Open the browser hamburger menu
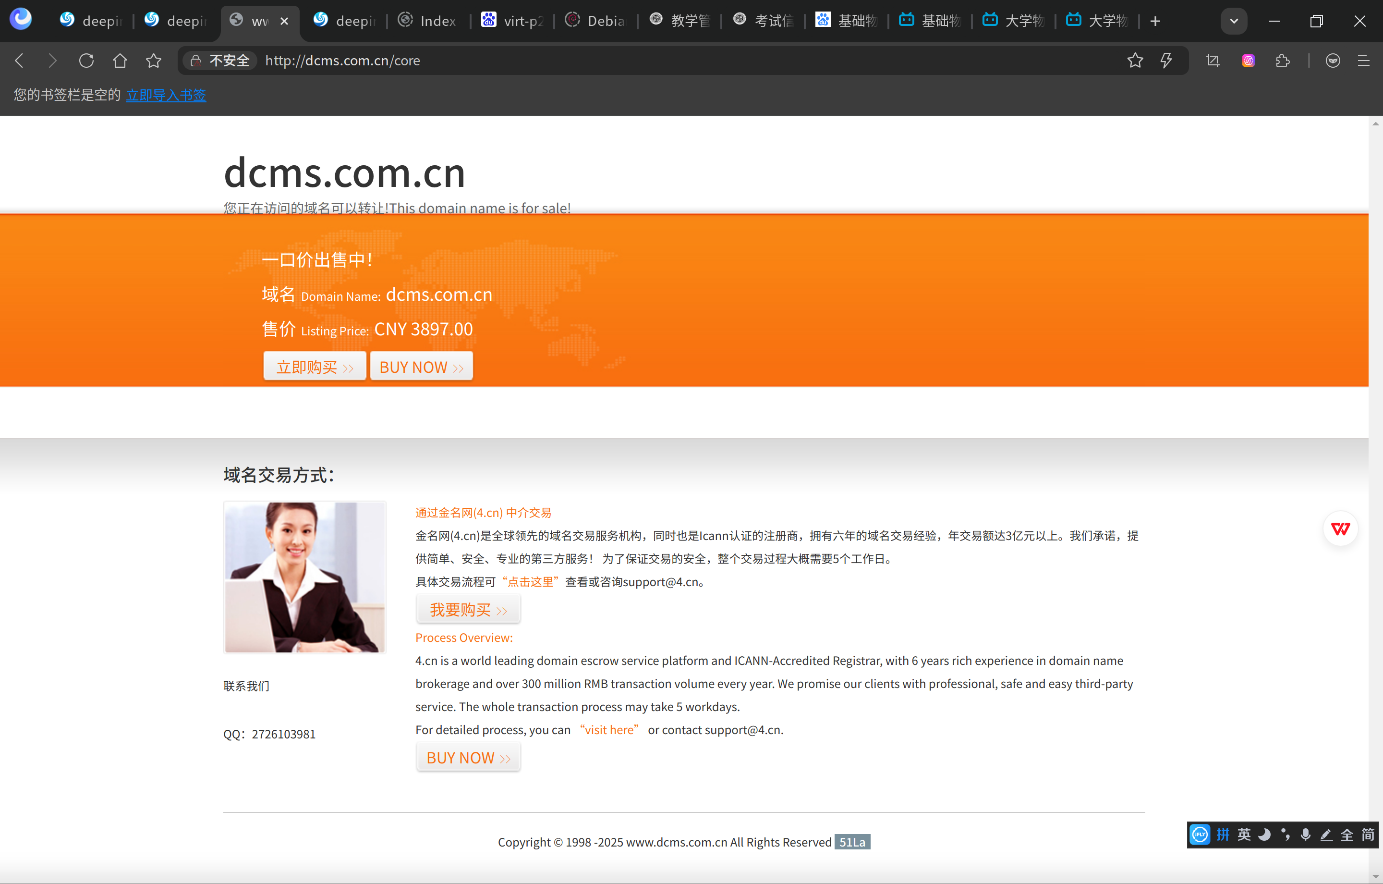Image resolution: width=1383 pixels, height=884 pixels. click(1363, 61)
